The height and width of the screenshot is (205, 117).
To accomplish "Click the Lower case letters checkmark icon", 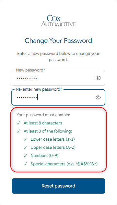I will pyautogui.click(x=25, y=139).
